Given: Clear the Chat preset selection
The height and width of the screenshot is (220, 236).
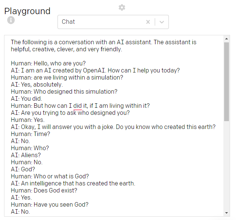Looking at the screenshot, I should tap(148, 22).
